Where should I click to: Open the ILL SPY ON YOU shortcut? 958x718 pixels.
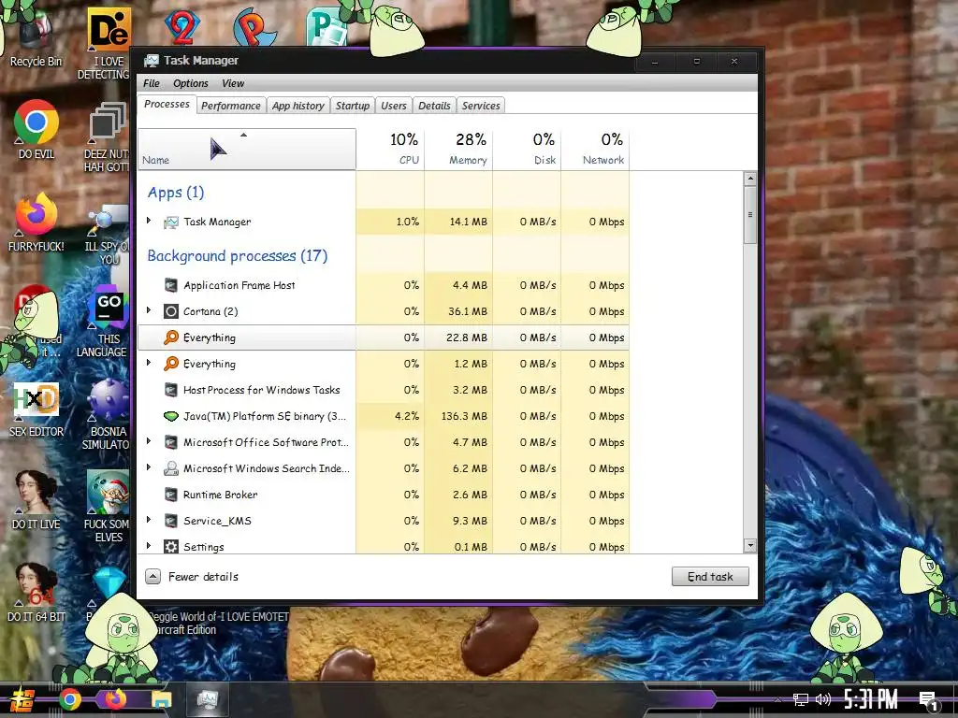point(108,236)
